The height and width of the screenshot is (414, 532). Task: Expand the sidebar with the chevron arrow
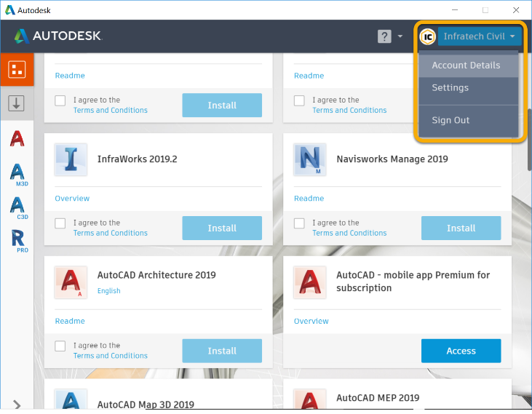[x=17, y=404]
